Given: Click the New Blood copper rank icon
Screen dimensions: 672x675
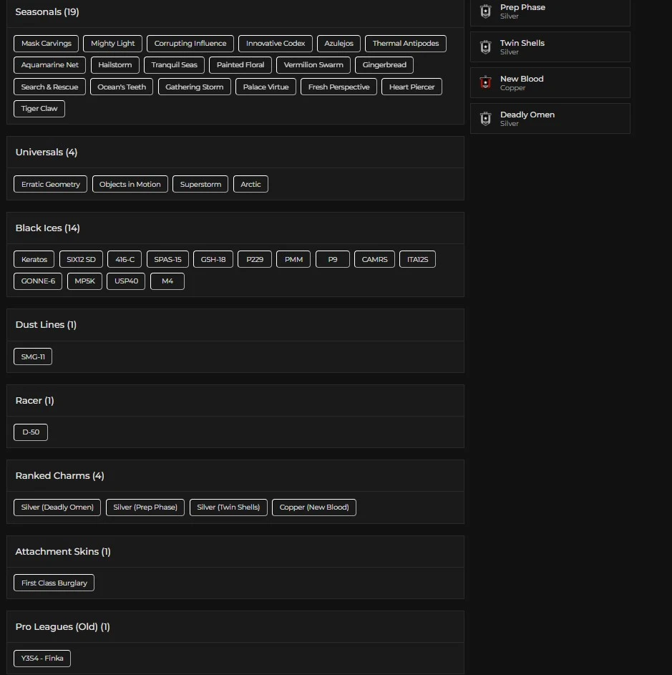Looking at the screenshot, I should [485, 83].
